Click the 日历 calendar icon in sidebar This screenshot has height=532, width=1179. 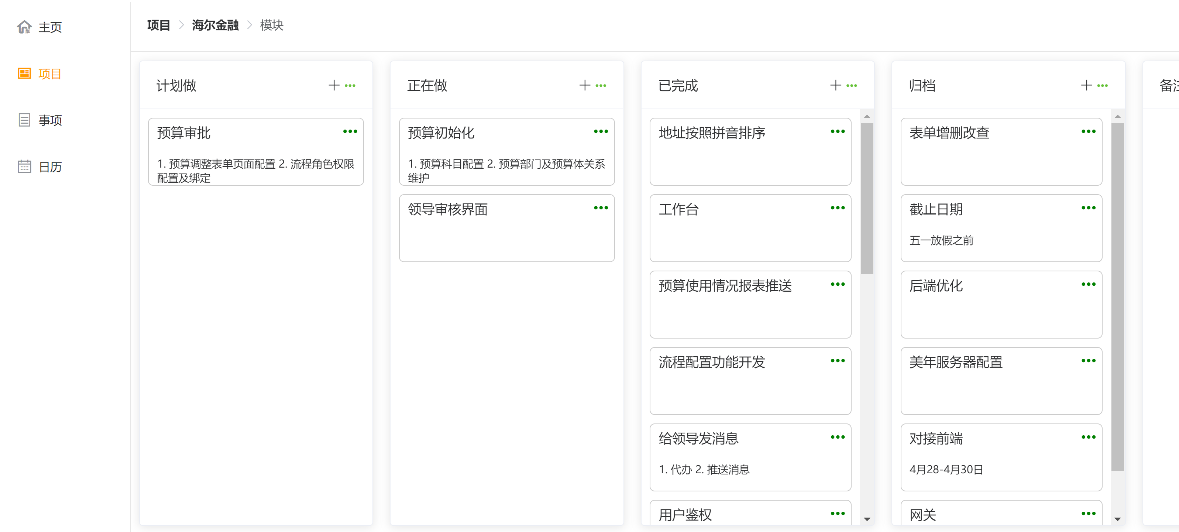click(x=24, y=167)
